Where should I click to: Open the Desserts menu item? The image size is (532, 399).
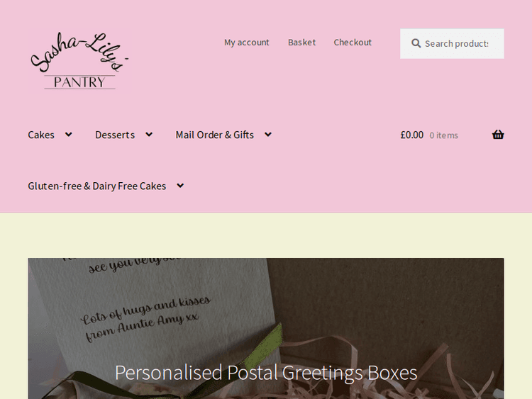(x=115, y=135)
